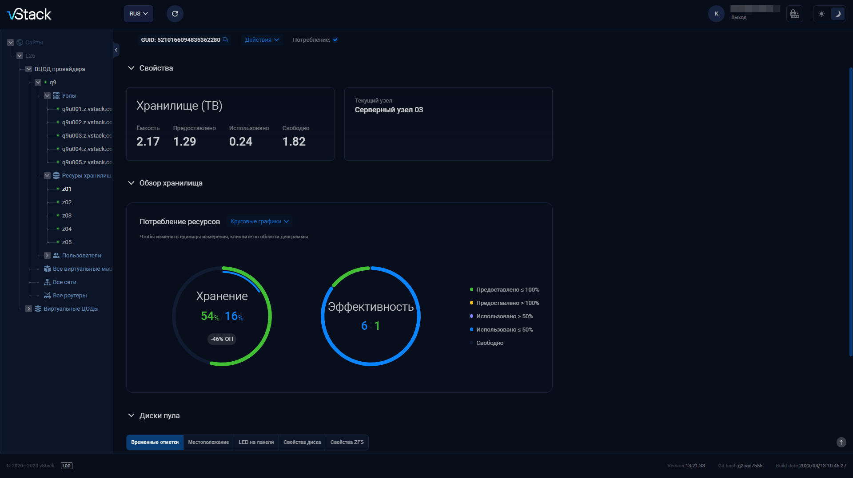Open the Круговые графики dropdown
The image size is (853, 478).
point(259,221)
